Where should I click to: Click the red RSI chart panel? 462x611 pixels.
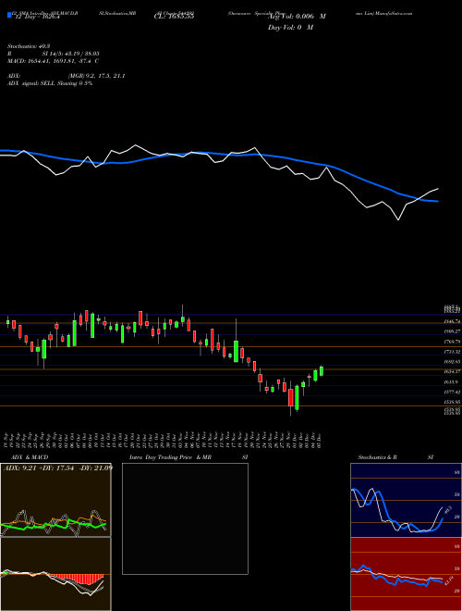click(x=406, y=574)
